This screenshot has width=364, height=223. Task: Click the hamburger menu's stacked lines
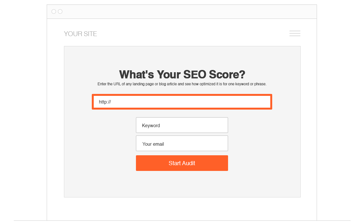point(295,33)
